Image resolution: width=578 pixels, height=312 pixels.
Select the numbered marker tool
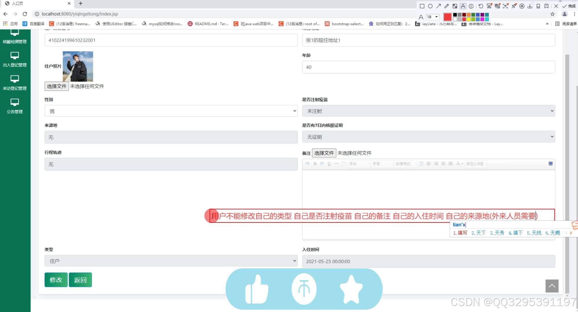(x=471, y=6)
